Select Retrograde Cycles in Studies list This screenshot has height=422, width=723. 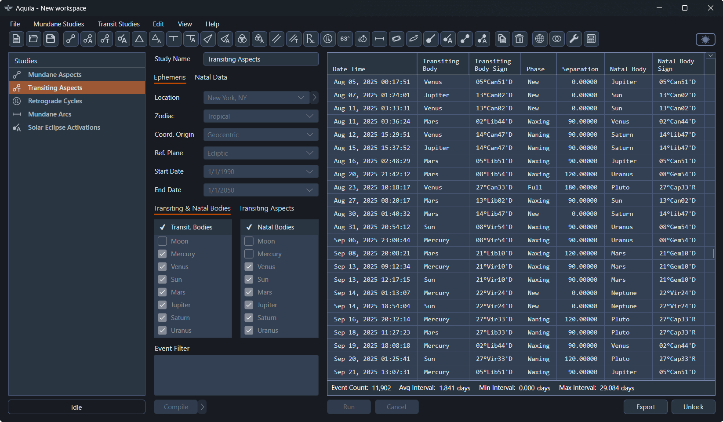[76, 101]
